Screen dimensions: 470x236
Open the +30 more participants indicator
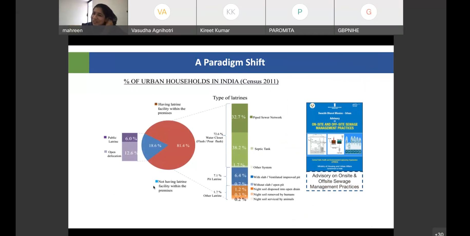point(439,233)
